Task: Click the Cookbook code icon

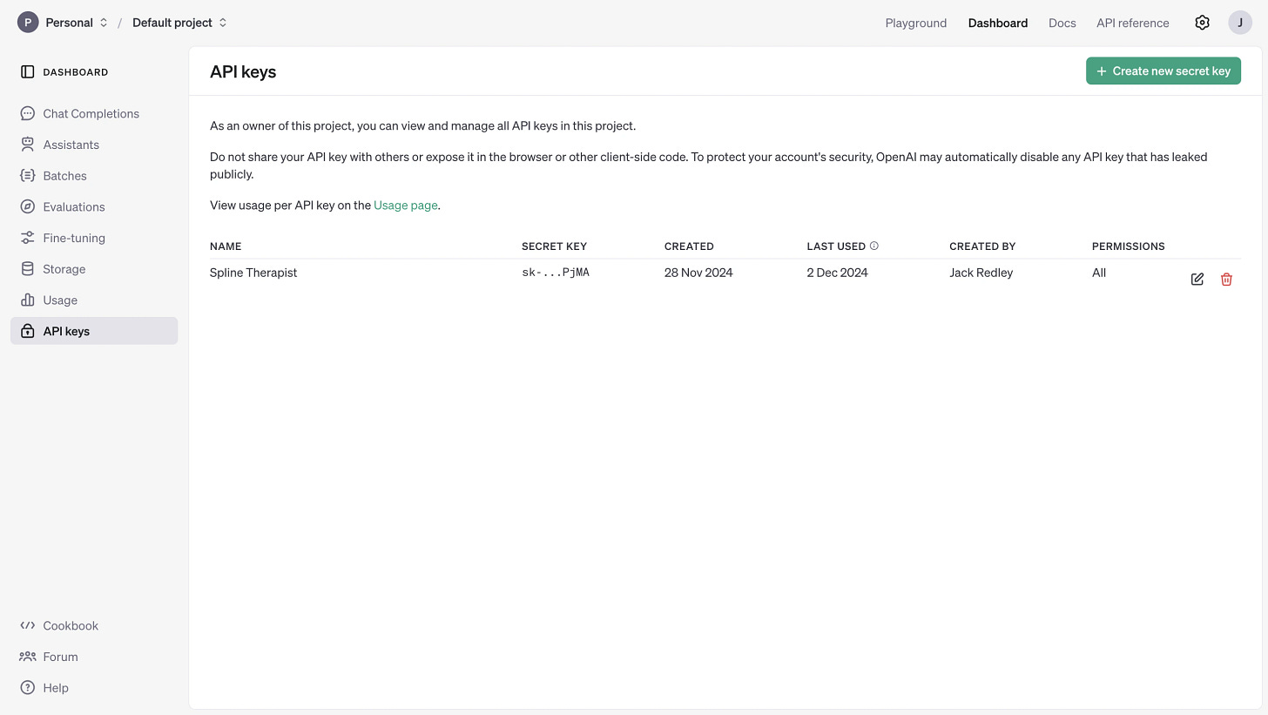Action: click(x=28, y=625)
